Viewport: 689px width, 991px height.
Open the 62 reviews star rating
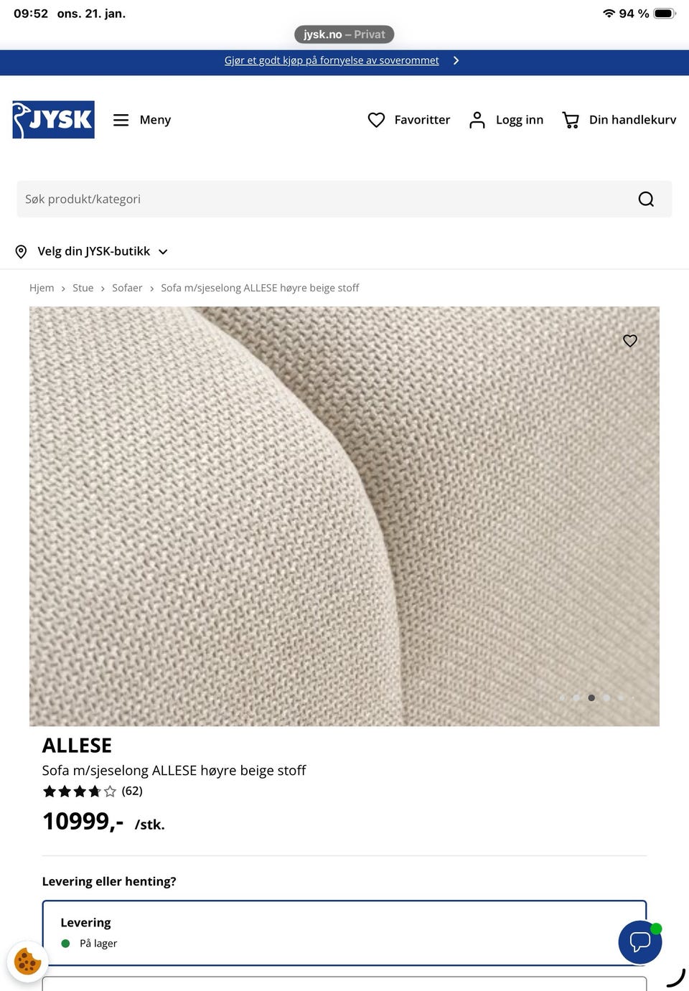pos(93,791)
